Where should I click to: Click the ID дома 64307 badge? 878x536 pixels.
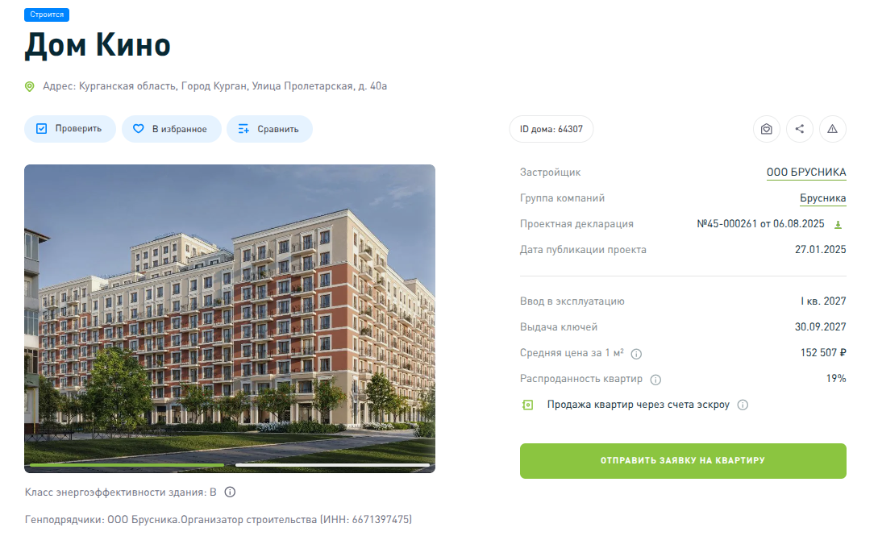pos(551,129)
